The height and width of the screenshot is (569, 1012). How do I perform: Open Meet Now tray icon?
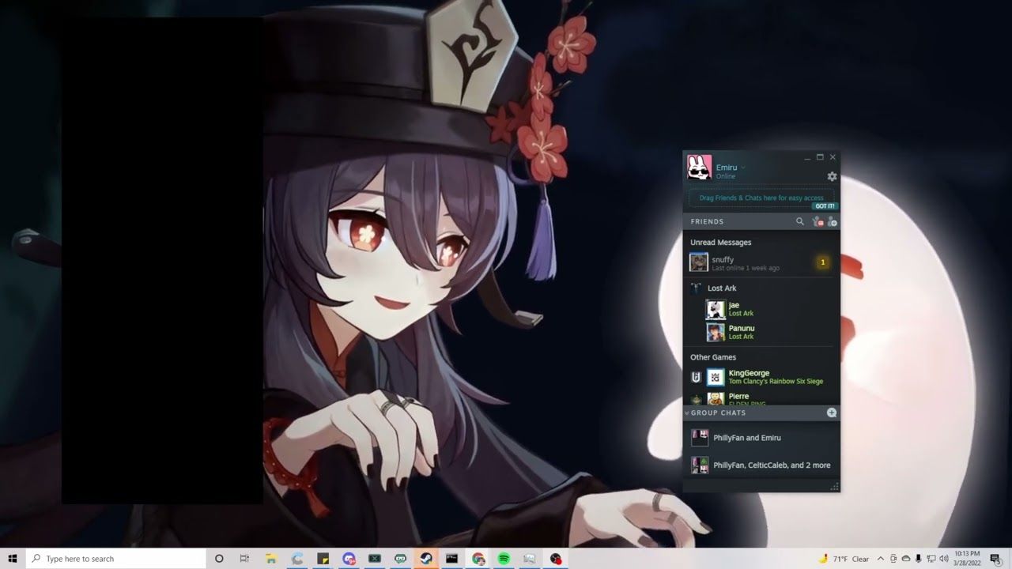[x=893, y=559]
